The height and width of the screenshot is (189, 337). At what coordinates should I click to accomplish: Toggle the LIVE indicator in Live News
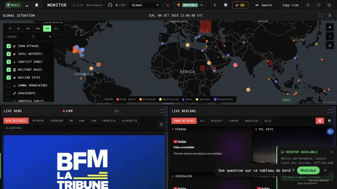(x=68, y=111)
